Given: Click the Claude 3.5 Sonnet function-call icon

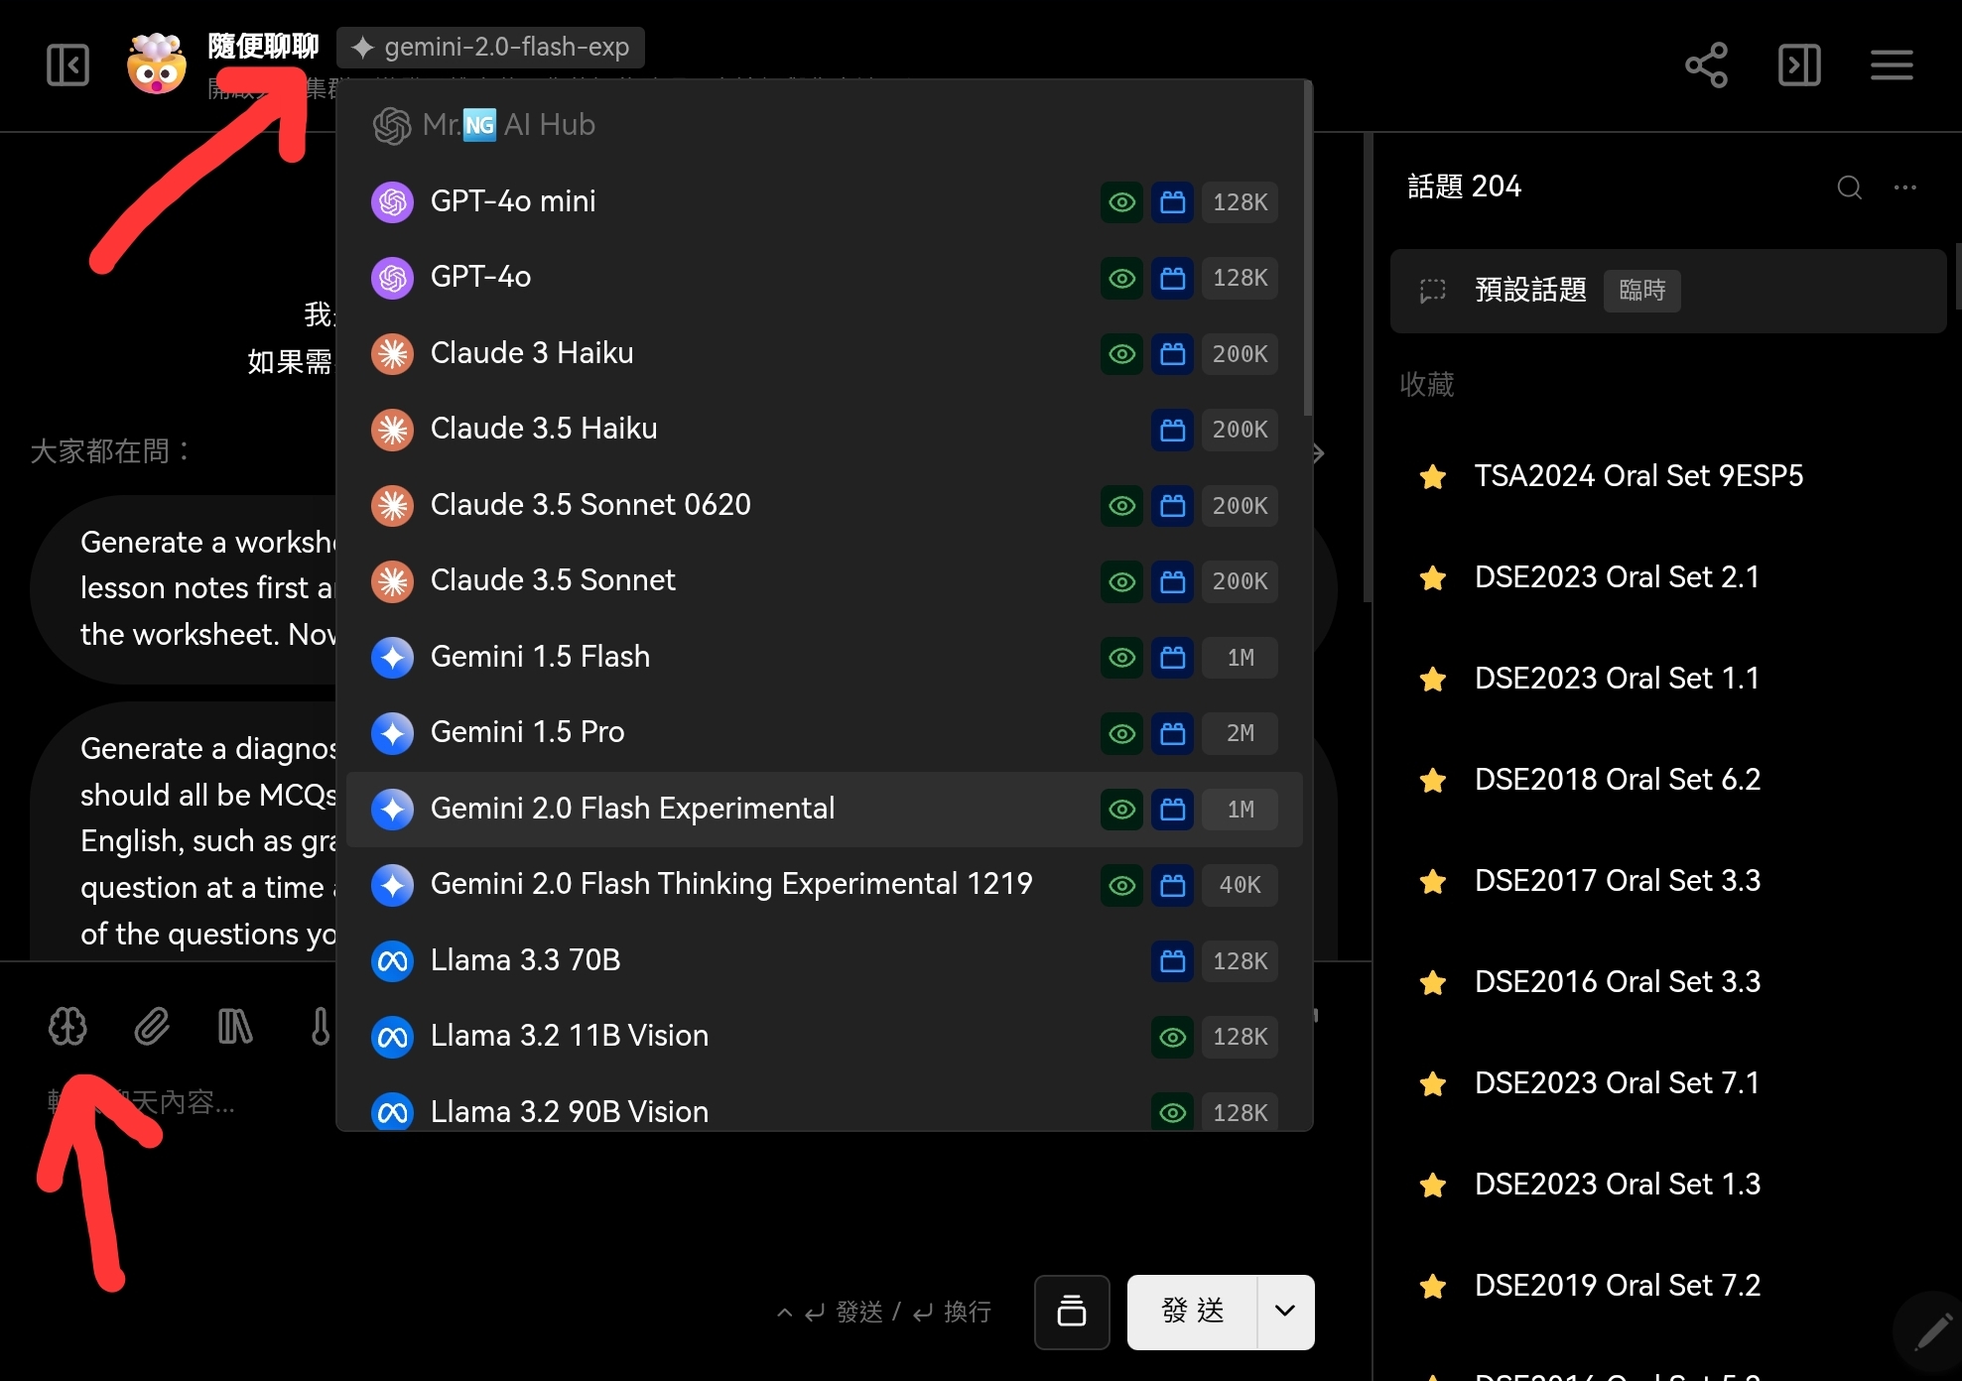Looking at the screenshot, I should (x=1172, y=581).
